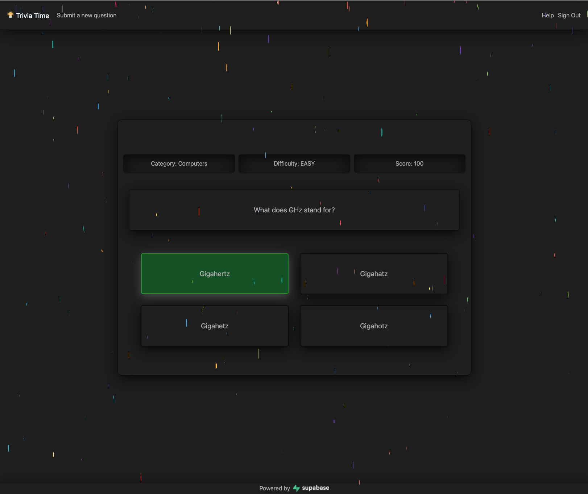Click the Trivia Time lightbulb logo icon

pyautogui.click(x=11, y=15)
